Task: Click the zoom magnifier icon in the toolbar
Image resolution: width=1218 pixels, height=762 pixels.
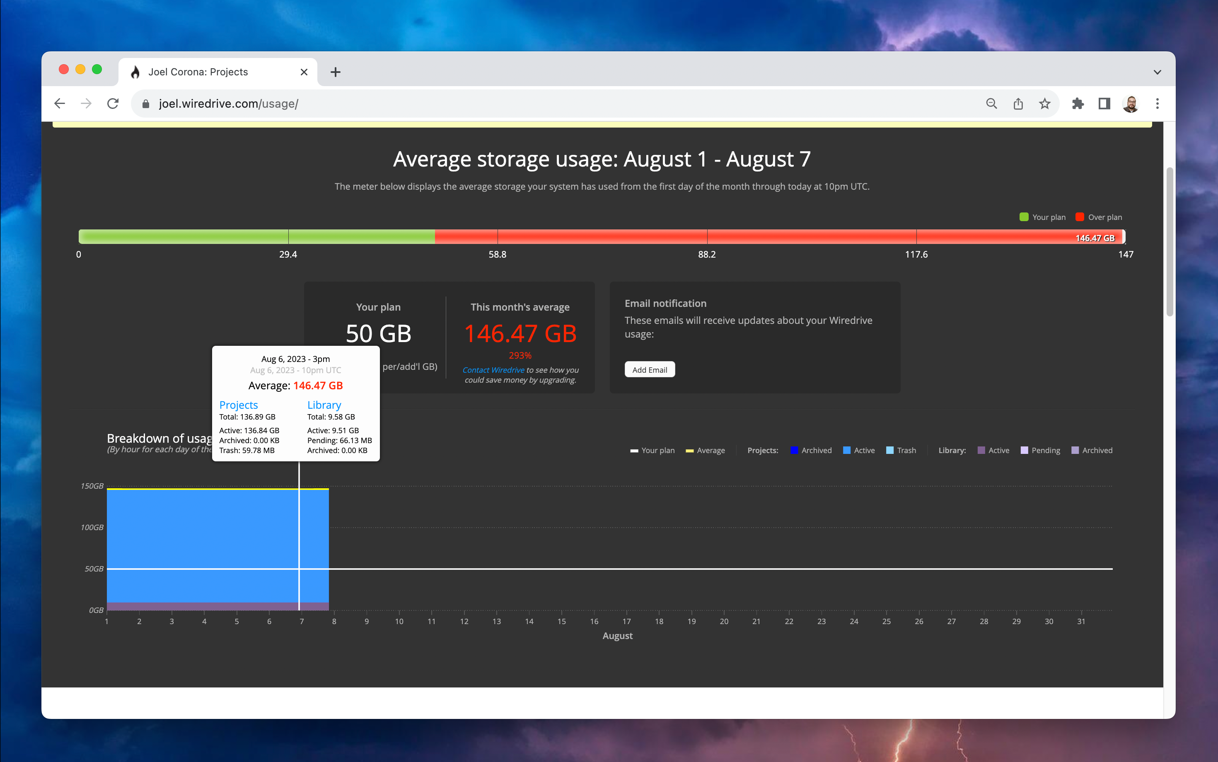Action: 991,103
